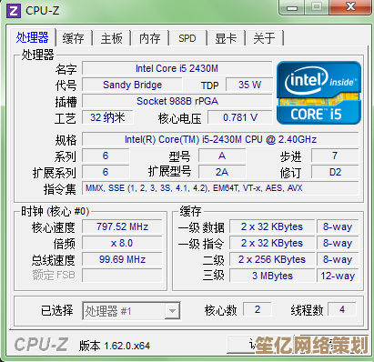Click the 型号 value A
The image size is (374, 362).
click(x=222, y=156)
